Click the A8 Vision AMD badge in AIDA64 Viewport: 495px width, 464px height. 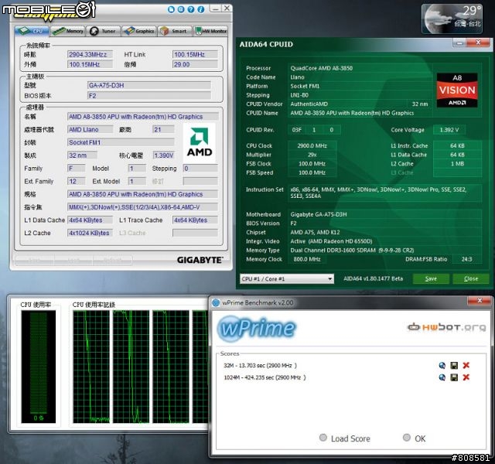tap(457, 90)
